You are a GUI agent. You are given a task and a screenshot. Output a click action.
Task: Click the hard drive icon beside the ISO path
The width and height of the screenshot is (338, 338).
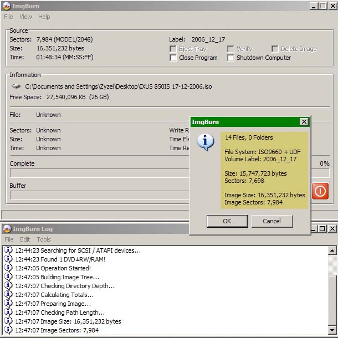[16, 86]
